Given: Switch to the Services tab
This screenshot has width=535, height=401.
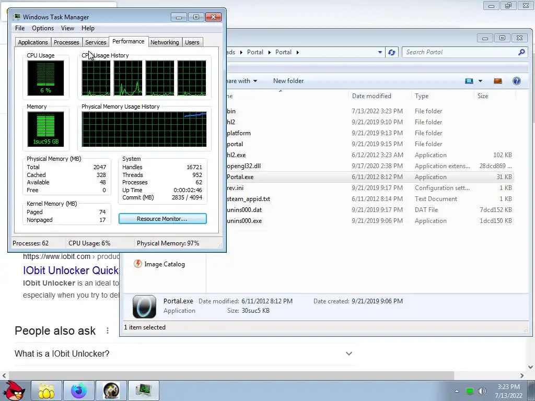Looking at the screenshot, I should pos(96,42).
